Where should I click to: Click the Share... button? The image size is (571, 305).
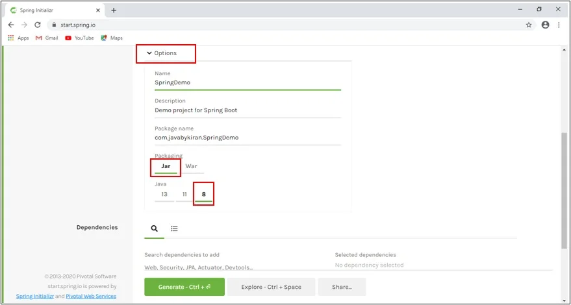tap(342, 287)
